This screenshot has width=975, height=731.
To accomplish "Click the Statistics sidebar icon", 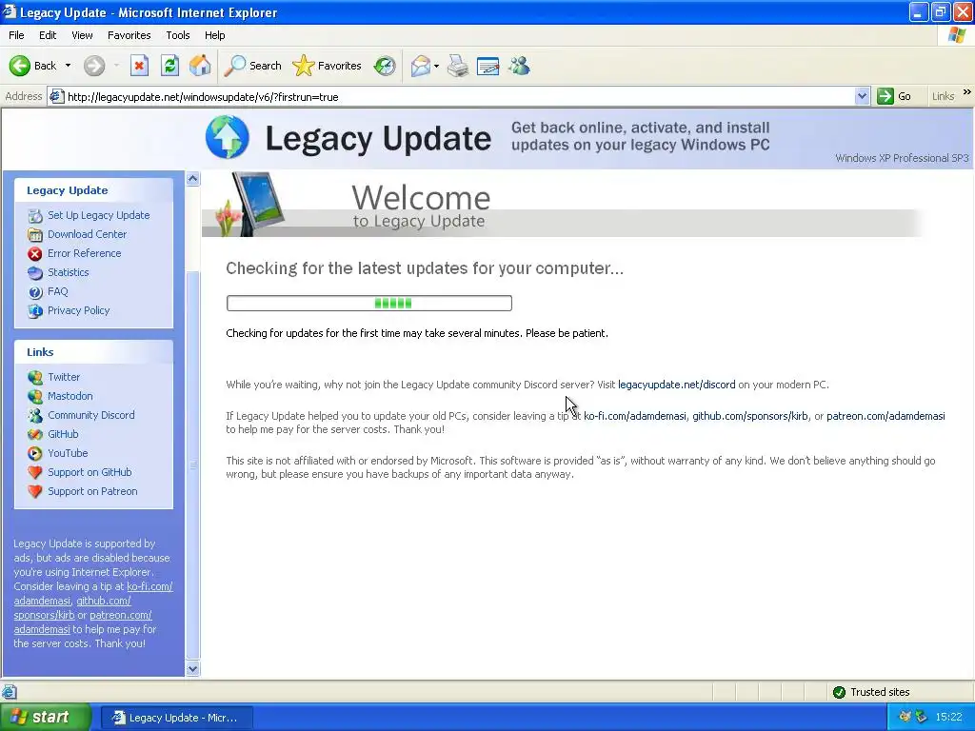I will (35, 273).
